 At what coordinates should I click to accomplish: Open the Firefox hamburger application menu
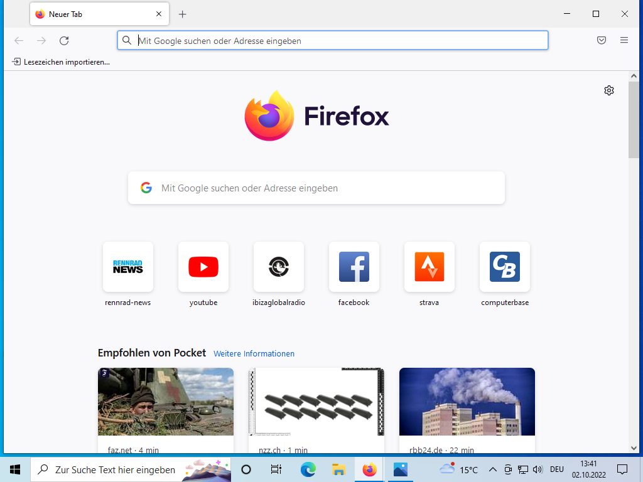click(624, 40)
